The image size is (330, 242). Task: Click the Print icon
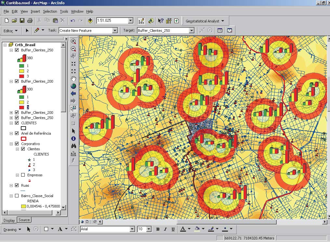[30, 20]
